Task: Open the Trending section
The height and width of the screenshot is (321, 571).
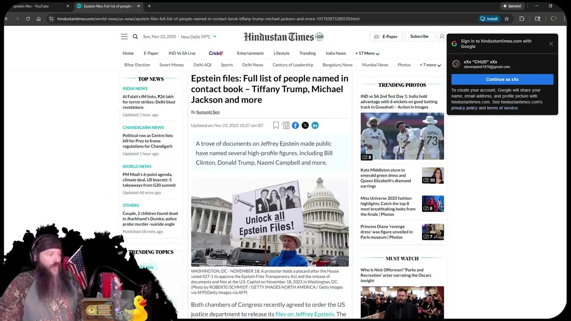Action: coord(307,53)
